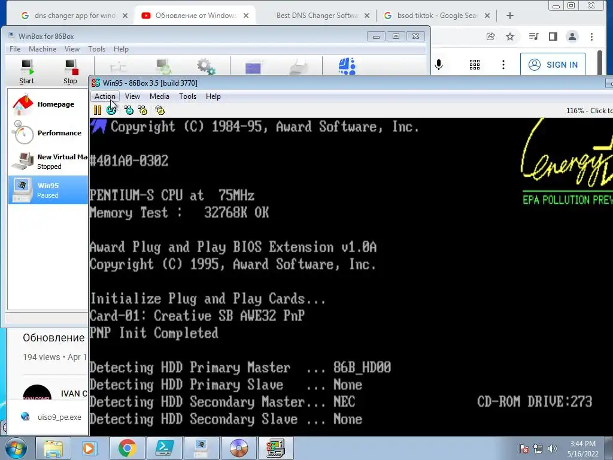Click the WinBox taskbar icon
Viewport: 613px width, 460px height.
[x=201, y=448]
